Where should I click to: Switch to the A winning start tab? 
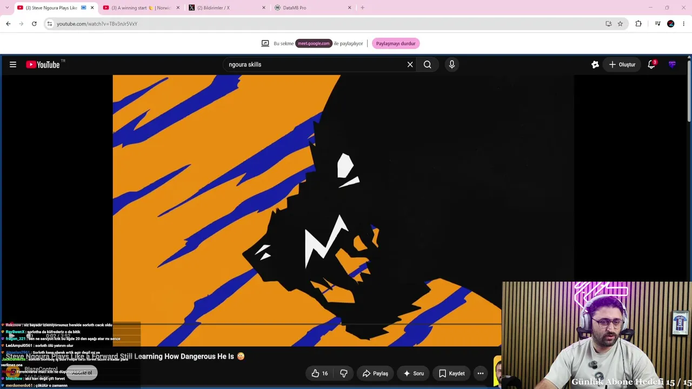[141, 8]
